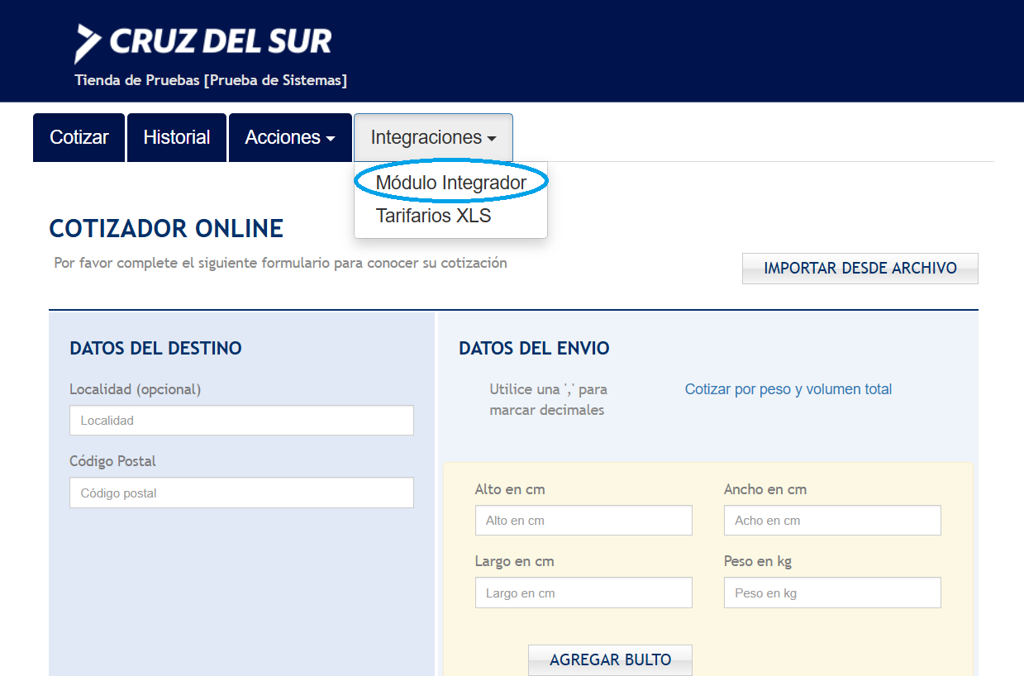Viewport: 1024px width, 676px height.
Task: Choose the Tarifarios XLS menu entry
Action: coord(433,217)
